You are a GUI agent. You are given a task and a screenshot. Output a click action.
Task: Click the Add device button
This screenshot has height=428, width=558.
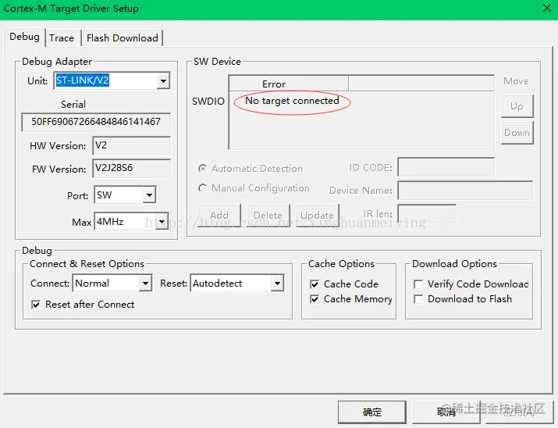click(219, 215)
